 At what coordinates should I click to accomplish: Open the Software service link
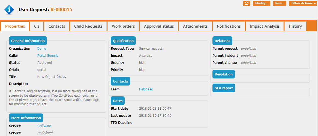click(44, 126)
